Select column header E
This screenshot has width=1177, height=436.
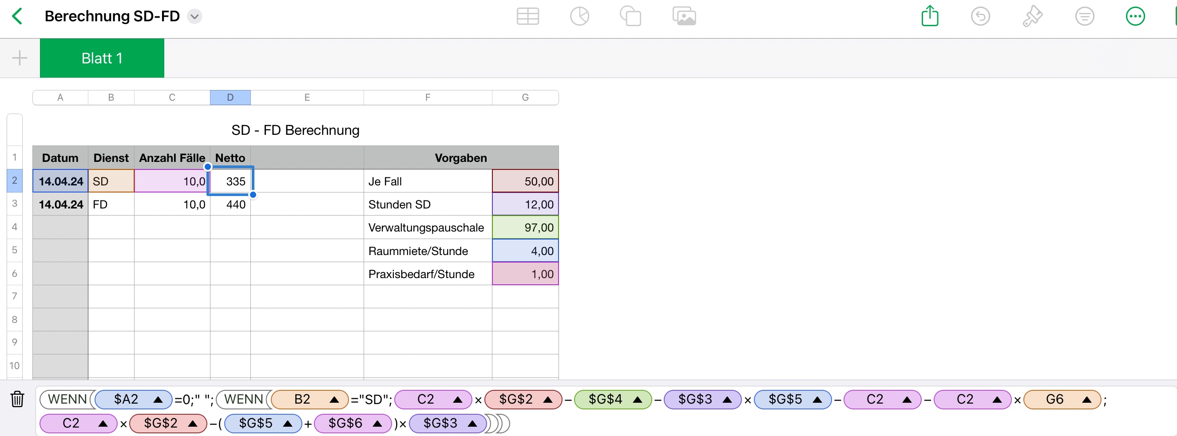[307, 97]
